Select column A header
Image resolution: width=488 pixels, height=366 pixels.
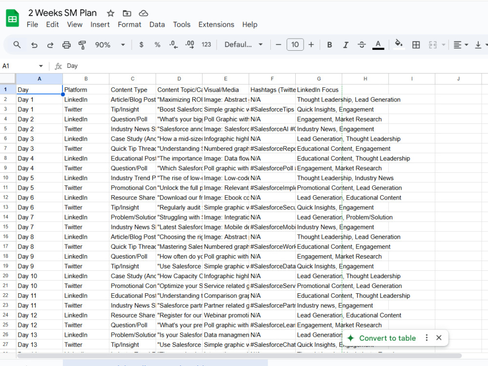39,79
